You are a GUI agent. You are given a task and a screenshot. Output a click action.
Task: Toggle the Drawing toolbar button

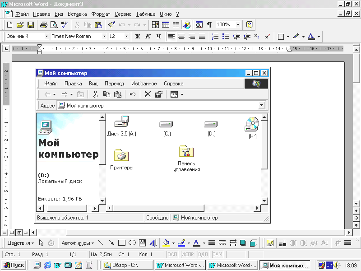click(187, 25)
